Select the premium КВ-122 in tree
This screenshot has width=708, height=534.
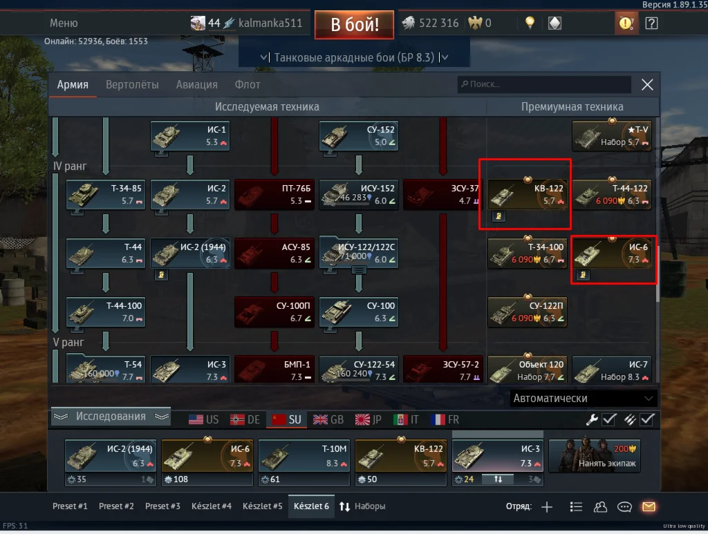tap(528, 194)
